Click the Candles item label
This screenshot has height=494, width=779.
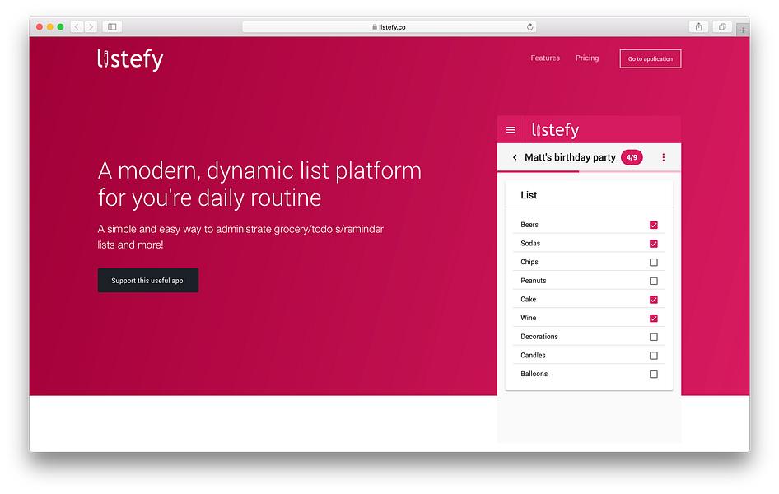pos(533,355)
